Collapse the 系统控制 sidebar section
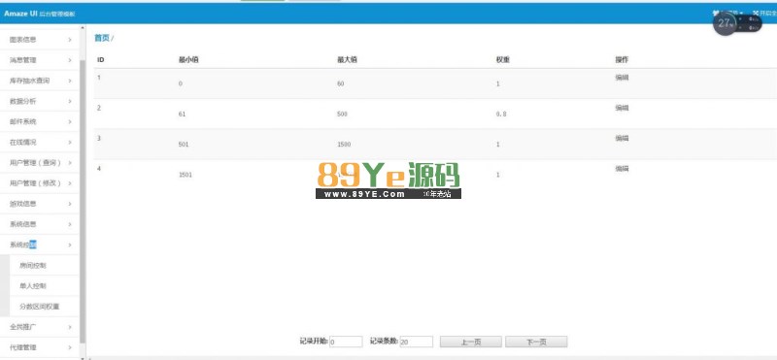 [x=40, y=245]
